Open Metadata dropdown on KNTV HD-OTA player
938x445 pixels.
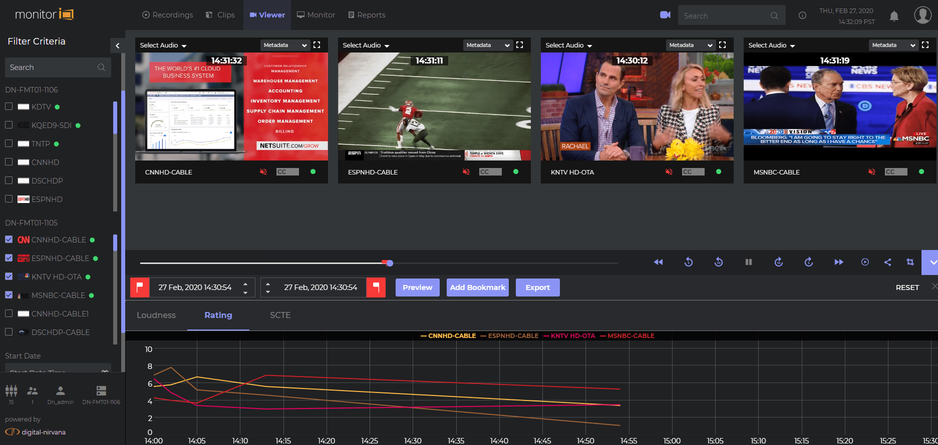(x=691, y=45)
